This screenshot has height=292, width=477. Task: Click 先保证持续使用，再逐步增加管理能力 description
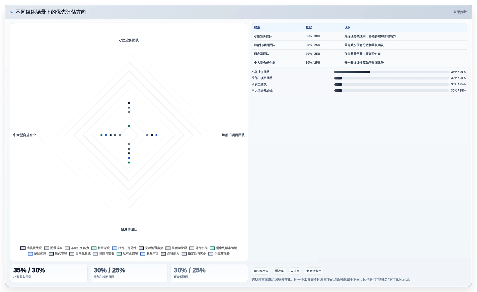click(x=370, y=36)
